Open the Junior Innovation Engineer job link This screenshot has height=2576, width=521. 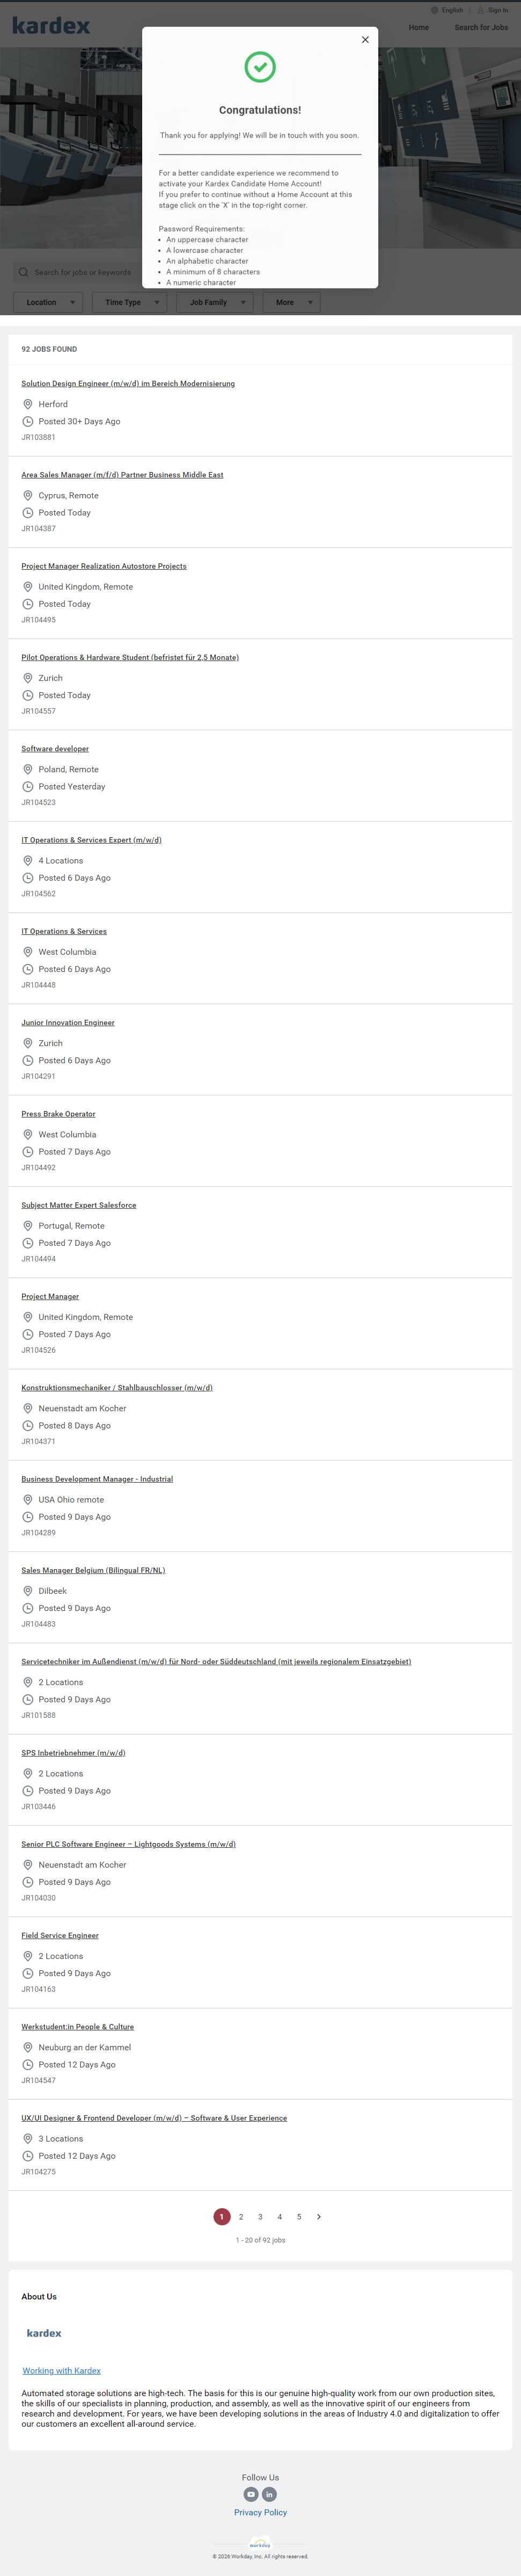[68, 1023]
